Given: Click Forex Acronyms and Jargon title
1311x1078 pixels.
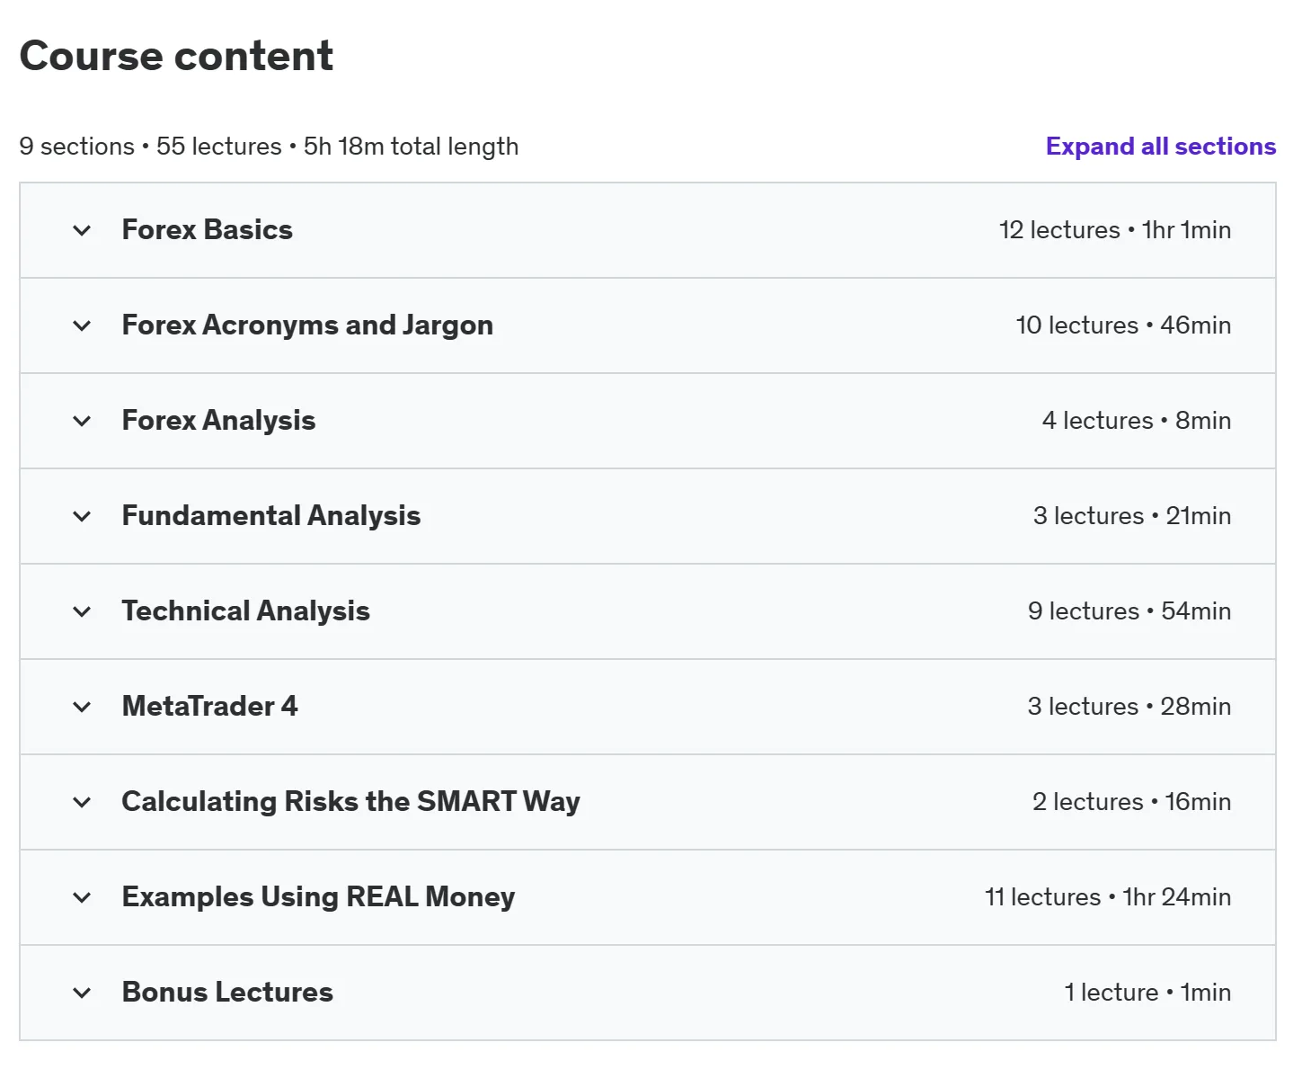Looking at the screenshot, I should coord(307,325).
